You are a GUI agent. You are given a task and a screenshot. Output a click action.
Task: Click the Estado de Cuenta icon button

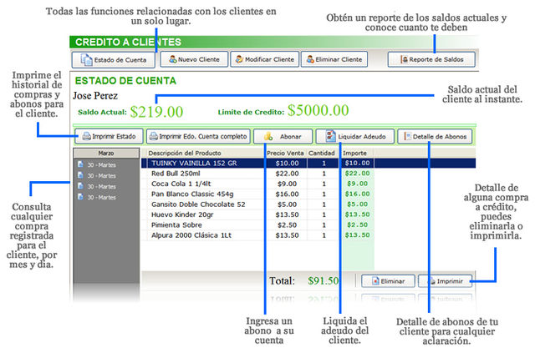click(x=85, y=60)
